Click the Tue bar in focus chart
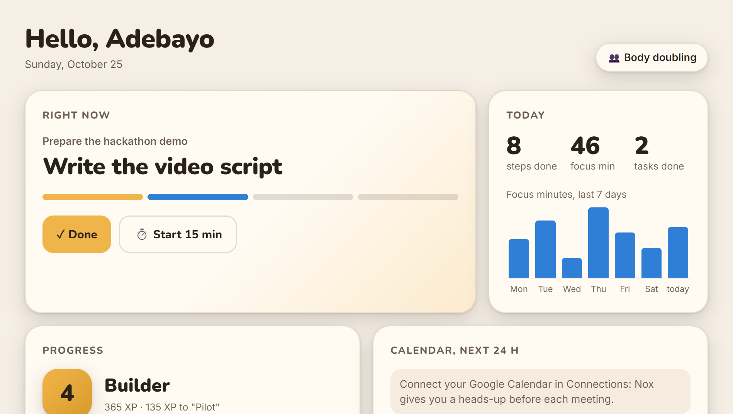Viewport: 733px width, 414px height. (545, 249)
